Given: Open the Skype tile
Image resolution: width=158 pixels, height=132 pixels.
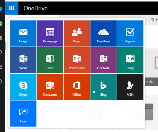Looking at the screenshot, I should pyautogui.click(x=23, y=87).
